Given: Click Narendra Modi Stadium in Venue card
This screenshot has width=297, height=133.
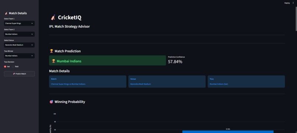Looking at the screenshot, I should point(140,84).
